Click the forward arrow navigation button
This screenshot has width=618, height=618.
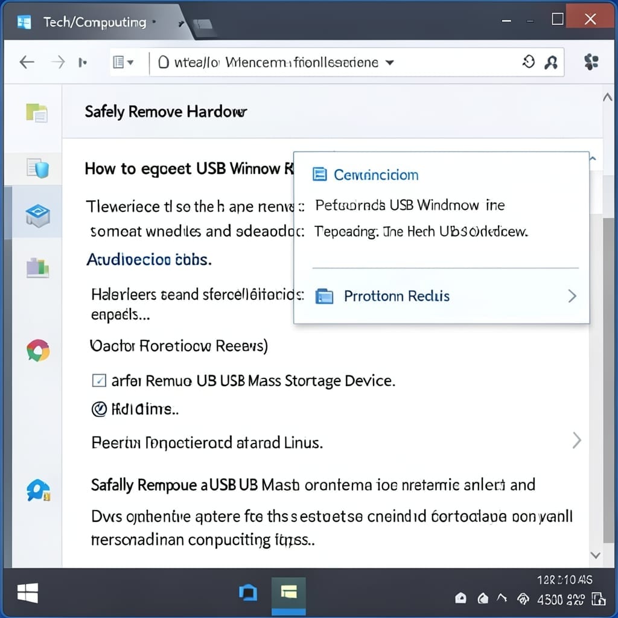pos(58,62)
